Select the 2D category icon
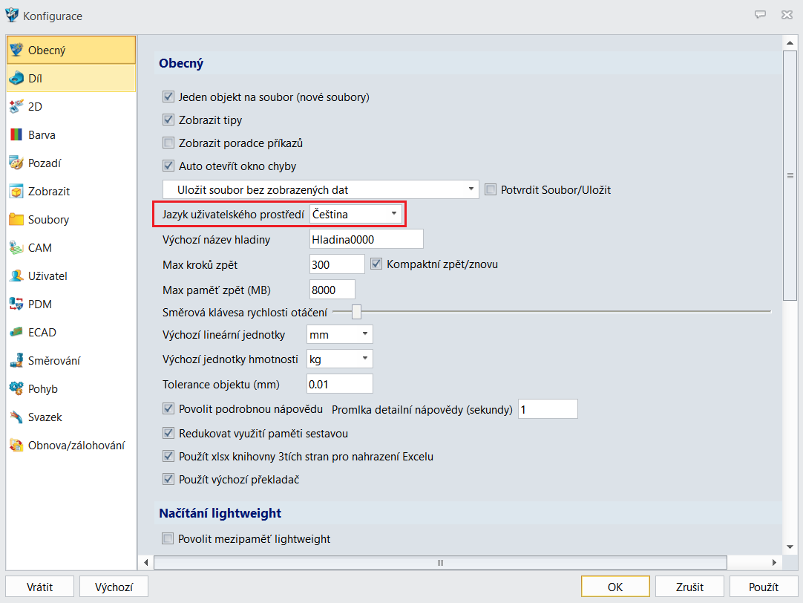Viewport: 803px width, 603px height. click(x=16, y=107)
